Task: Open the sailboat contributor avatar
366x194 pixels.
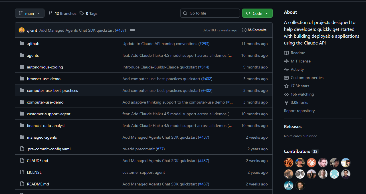Action: [x=289, y=185]
